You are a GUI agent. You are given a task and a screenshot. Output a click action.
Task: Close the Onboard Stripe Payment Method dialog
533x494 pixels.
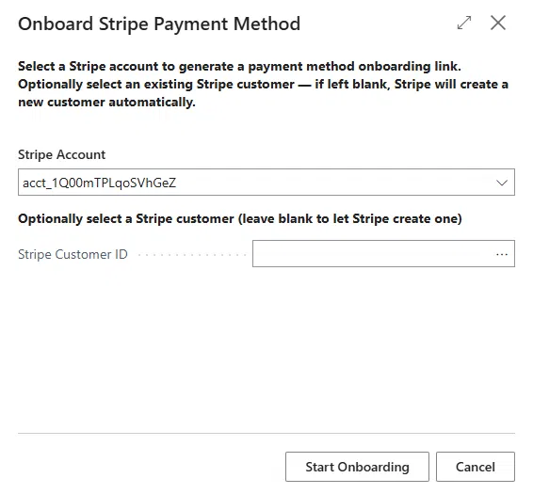pos(498,23)
